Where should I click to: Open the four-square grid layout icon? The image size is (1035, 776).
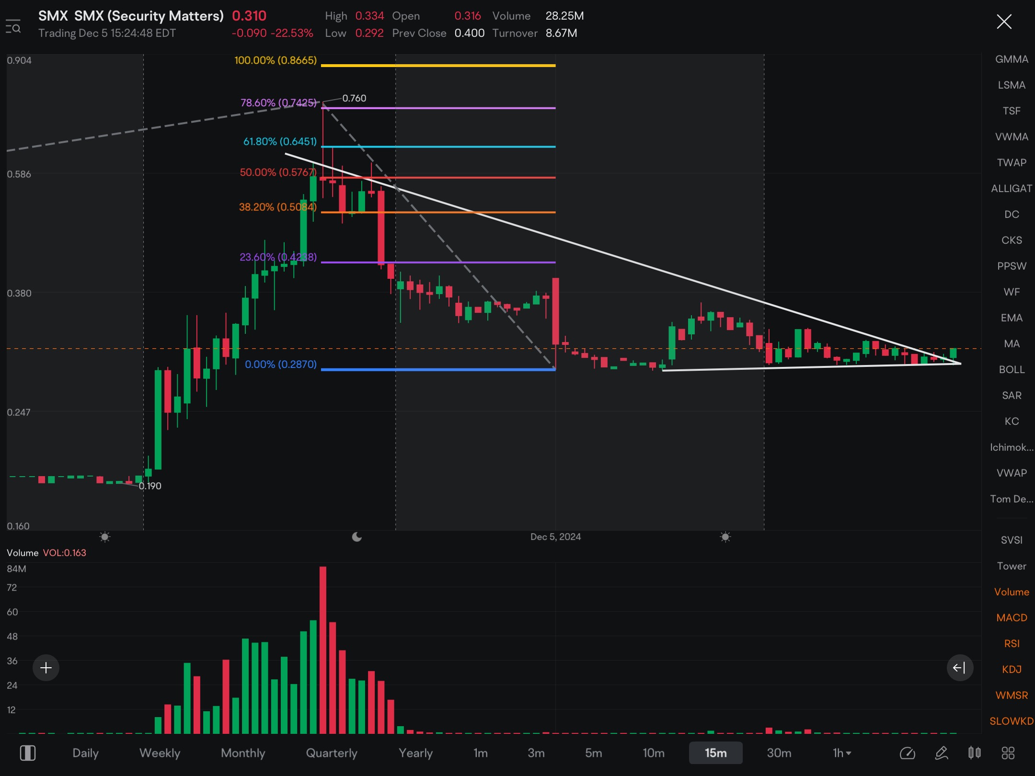point(1008,753)
